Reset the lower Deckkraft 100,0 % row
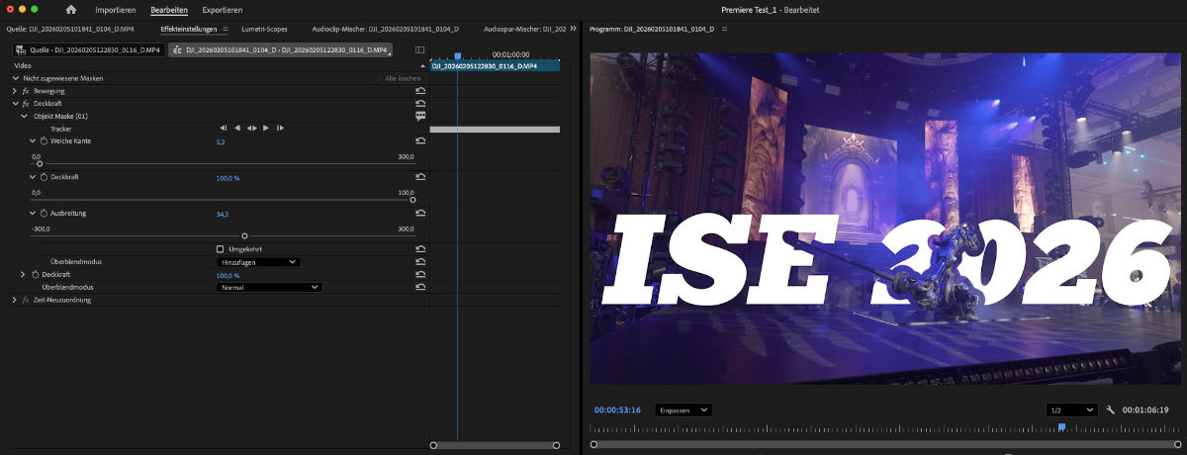Viewport: 1187px width, 455px height. point(420,275)
